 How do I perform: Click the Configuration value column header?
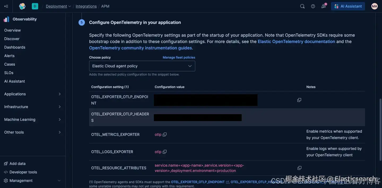coord(170,87)
